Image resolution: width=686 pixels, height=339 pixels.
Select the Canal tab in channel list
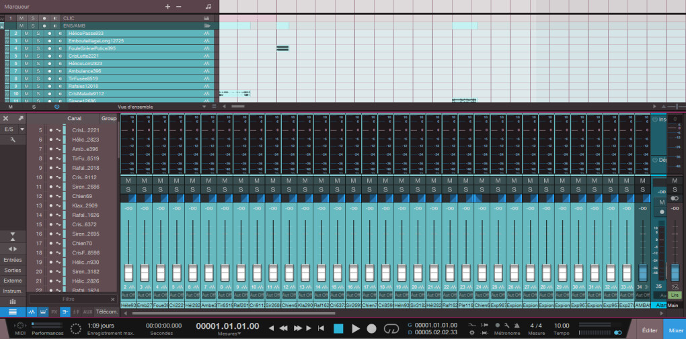74,118
